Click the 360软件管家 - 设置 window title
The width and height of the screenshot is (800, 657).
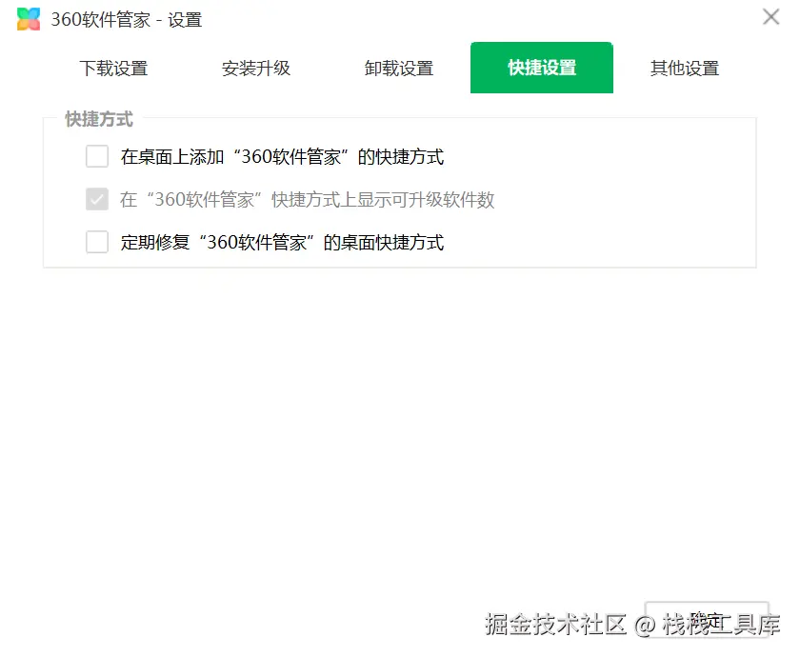[x=127, y=20]
